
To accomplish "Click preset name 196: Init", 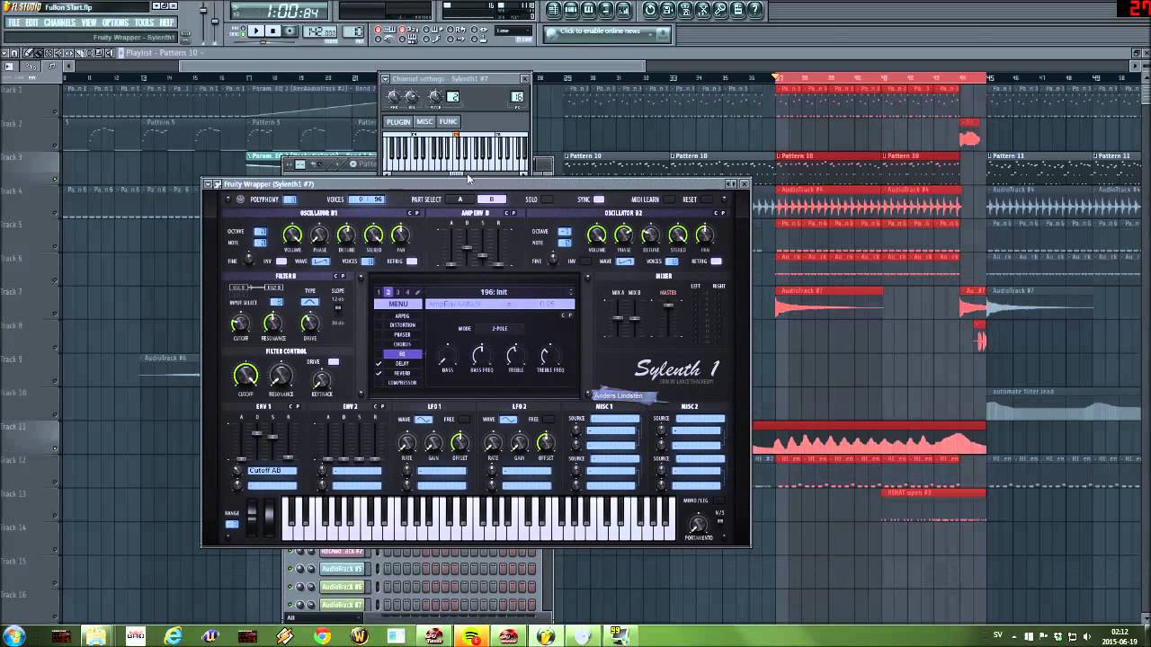I will coord(494,292).
